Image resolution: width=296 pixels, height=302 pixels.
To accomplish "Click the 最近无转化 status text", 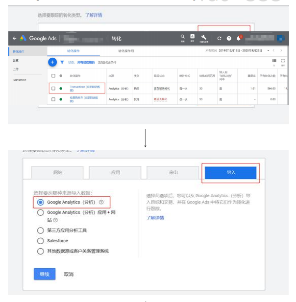I will point(160,99).
